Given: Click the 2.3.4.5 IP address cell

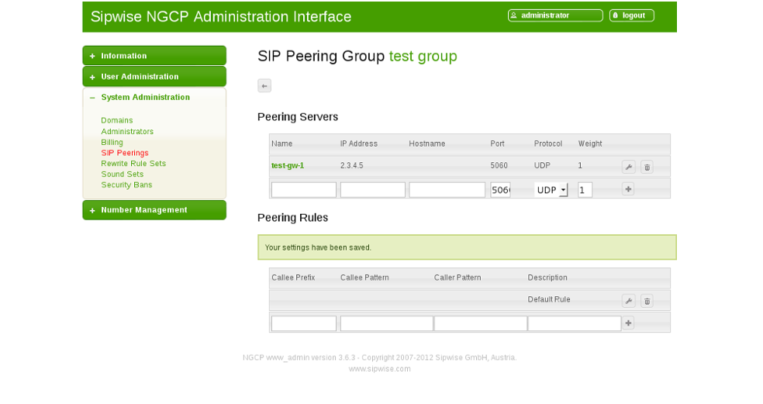Looking at the screenshot, I should pyautogui.click(x=352, y=165).
